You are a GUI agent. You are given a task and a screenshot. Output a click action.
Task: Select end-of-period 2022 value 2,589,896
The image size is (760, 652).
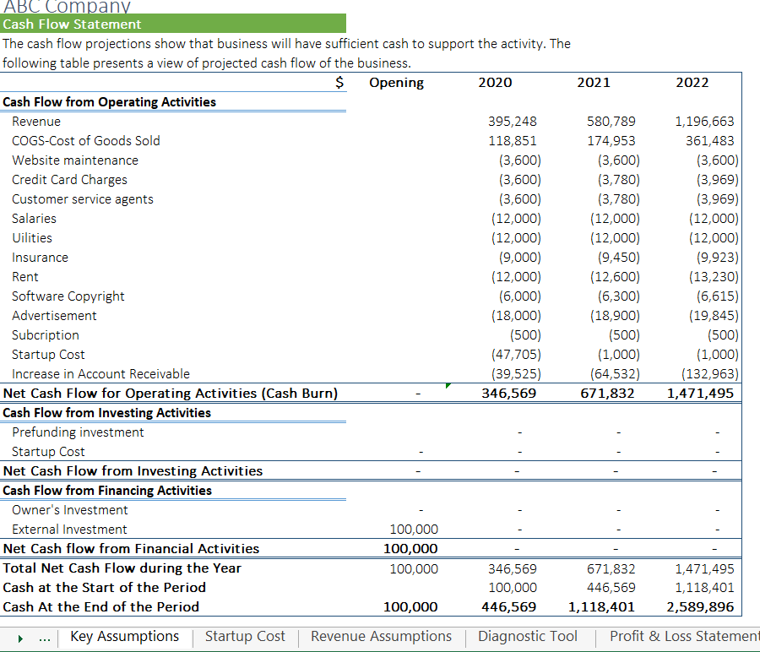pyautogui.click(x=700, y=607)
